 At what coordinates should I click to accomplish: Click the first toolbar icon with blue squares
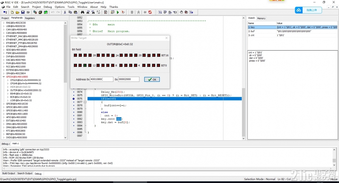[5, 12]
